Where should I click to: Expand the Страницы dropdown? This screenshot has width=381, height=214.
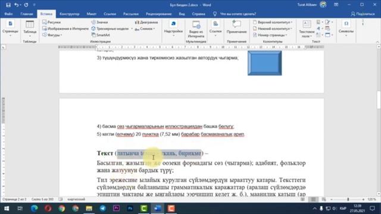pos(10,29)
